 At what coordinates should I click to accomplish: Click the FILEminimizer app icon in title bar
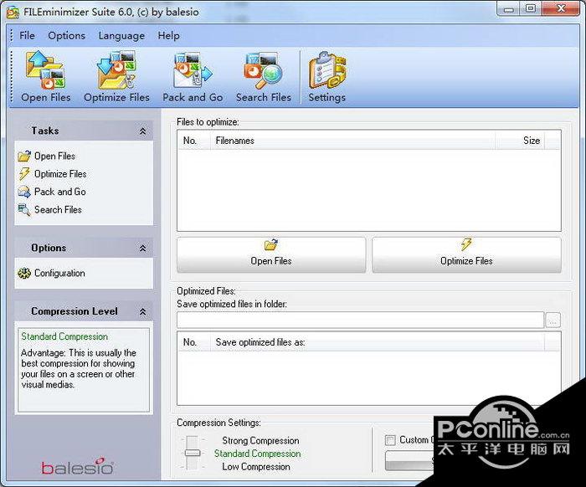coord(13,12)
